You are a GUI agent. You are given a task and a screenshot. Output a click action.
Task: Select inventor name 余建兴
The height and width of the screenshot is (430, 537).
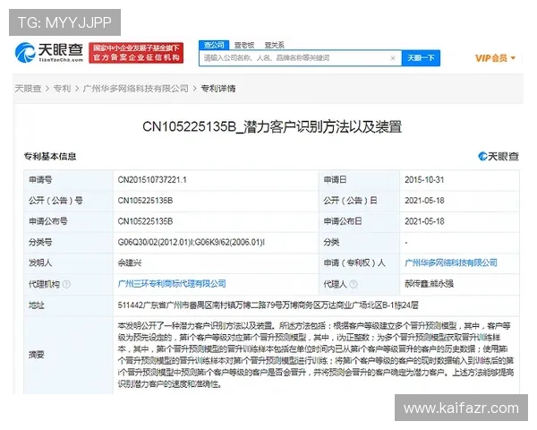[x=130, y=263]
